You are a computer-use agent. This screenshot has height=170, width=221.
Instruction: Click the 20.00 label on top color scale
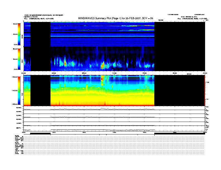coord(15,34)
